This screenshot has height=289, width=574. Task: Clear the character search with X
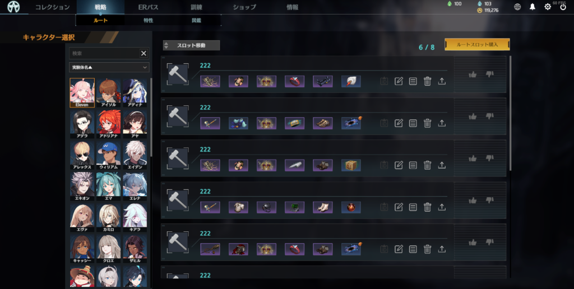pos(143,53)
